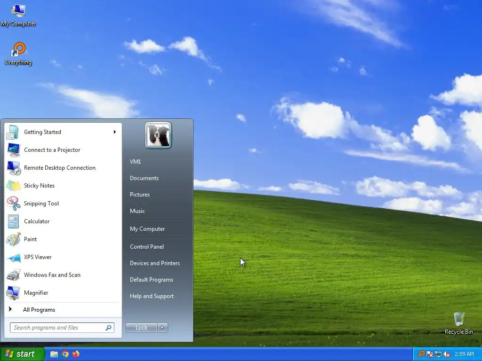The width and height of the screenshot is (482, 361).
Task: Click the Windows Fax and Scan icon
Action: (13, 275)
